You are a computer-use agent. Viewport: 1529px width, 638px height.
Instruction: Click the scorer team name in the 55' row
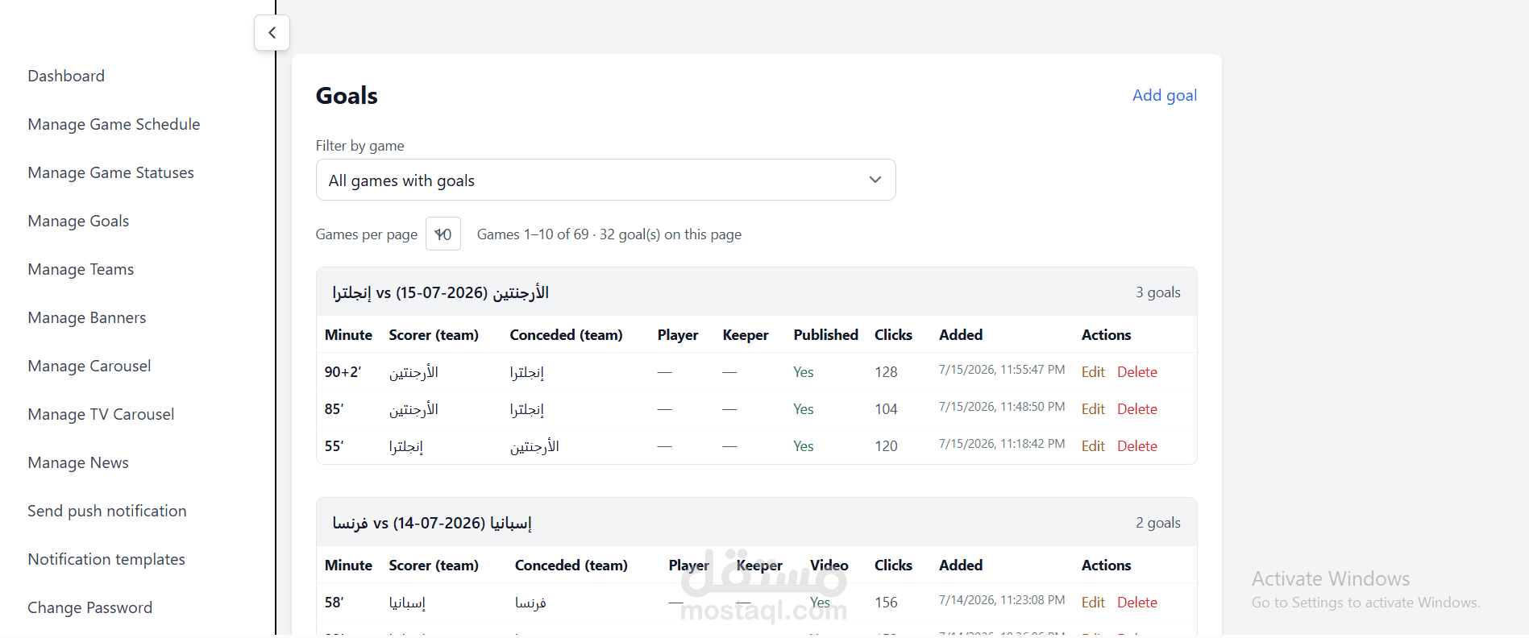(x=406, y=446)
